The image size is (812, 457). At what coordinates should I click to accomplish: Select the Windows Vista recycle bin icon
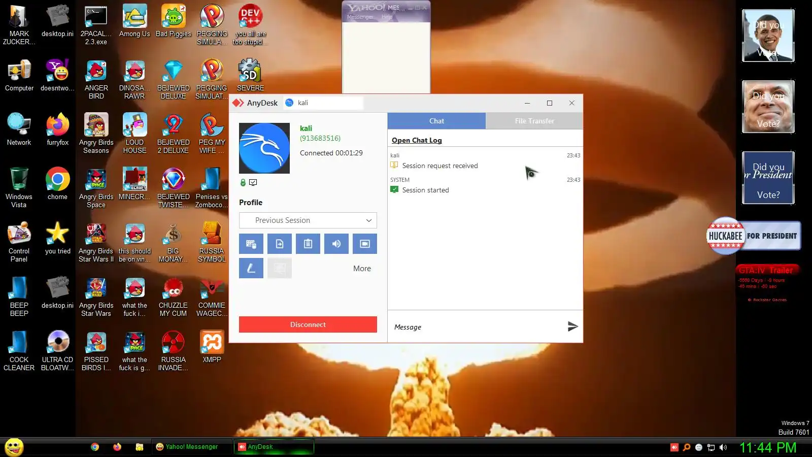19,187
